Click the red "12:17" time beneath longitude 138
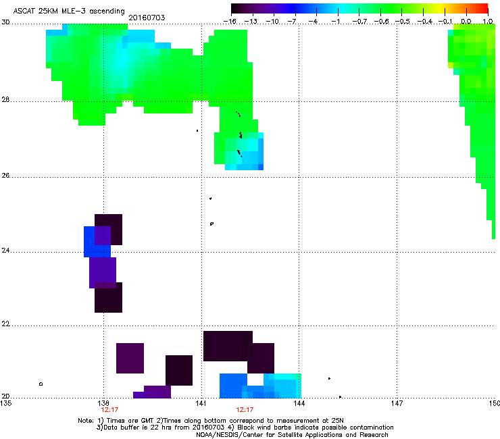500x439 pixels. (x=109, y=410)
